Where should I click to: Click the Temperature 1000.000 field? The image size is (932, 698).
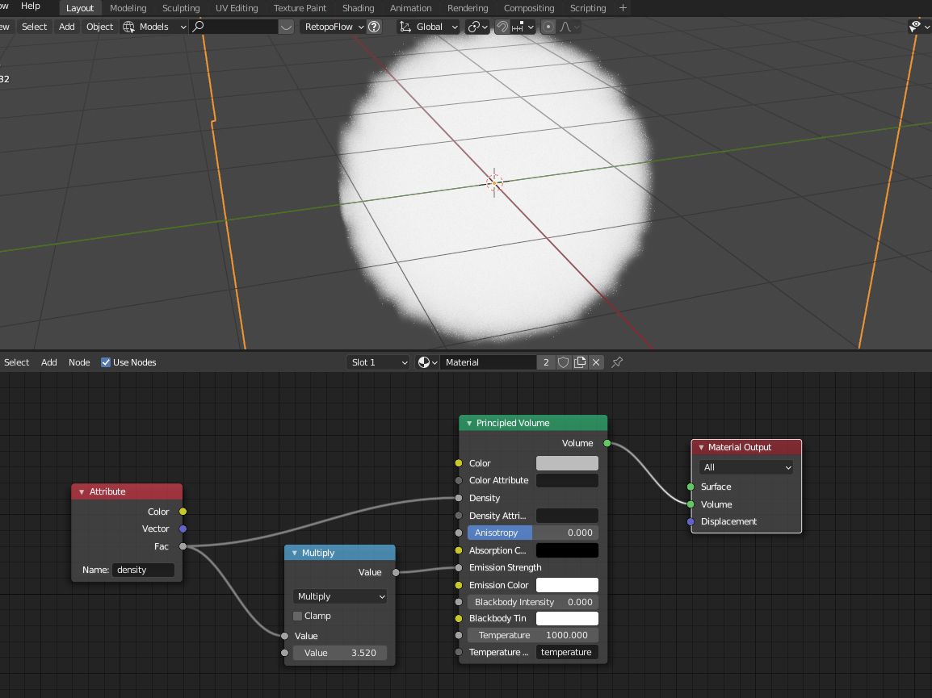tap(533, 636)
